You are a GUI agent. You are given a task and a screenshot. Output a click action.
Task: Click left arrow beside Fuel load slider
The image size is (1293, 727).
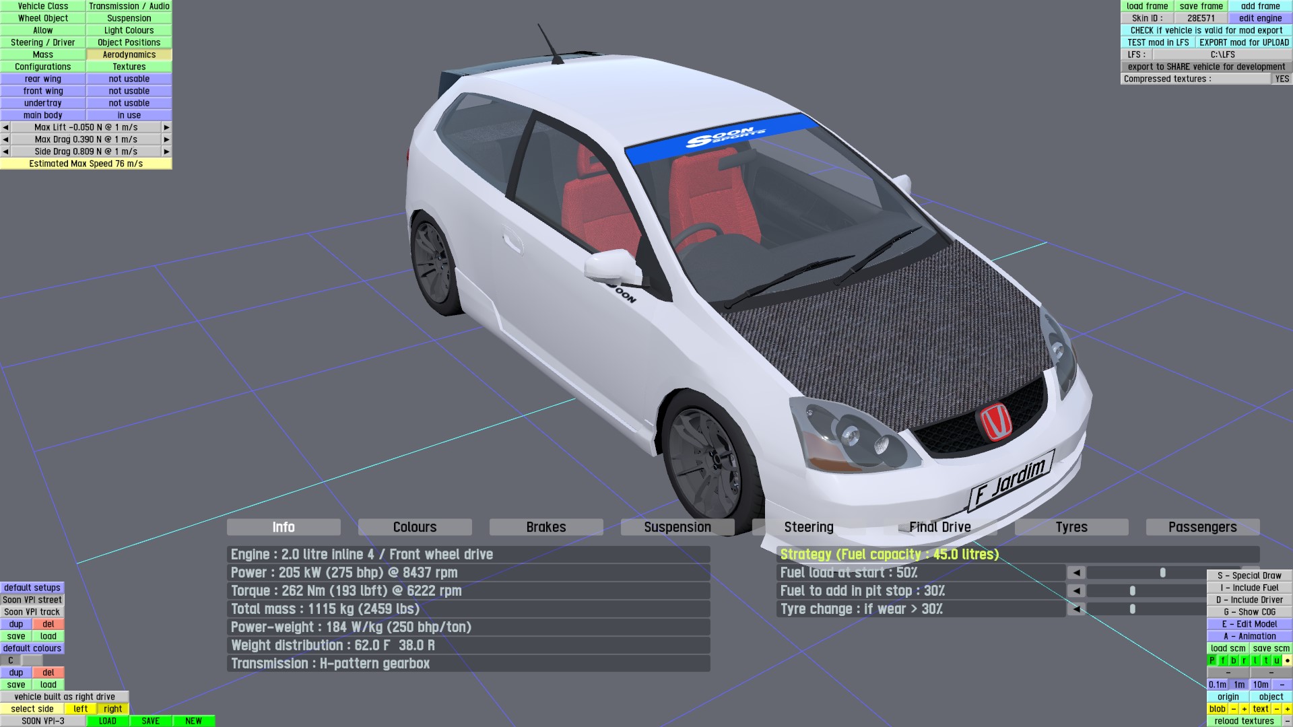point(1076,573)
